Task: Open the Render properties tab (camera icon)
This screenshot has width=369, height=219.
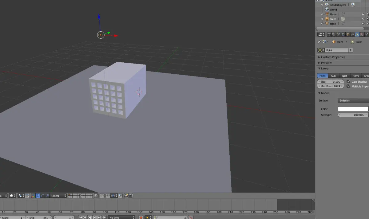Action: click(x=329, y=34)
